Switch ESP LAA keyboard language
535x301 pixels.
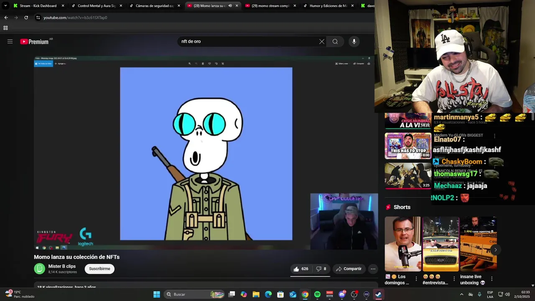point(490,294)
